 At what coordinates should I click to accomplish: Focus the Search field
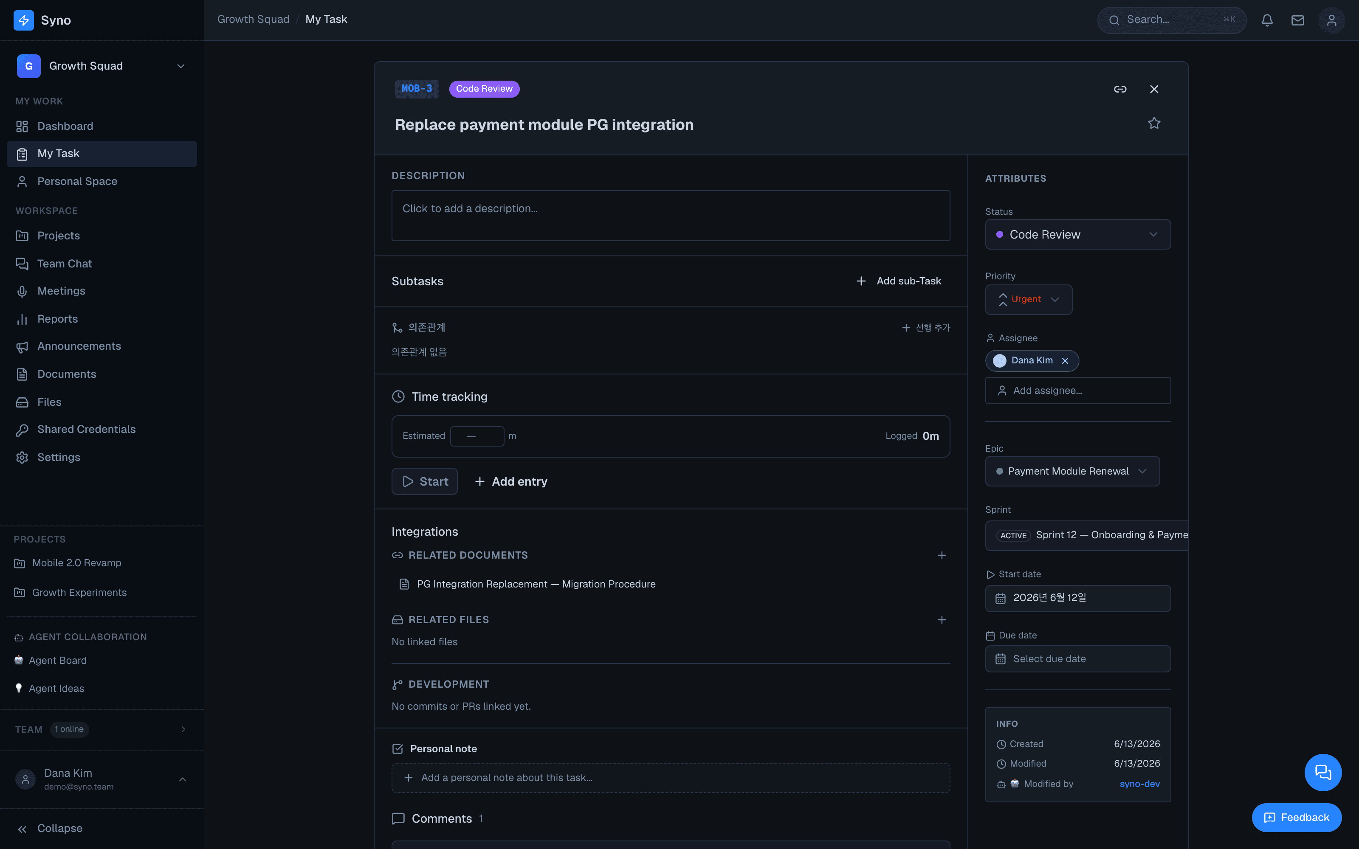tap(1171, 20)
